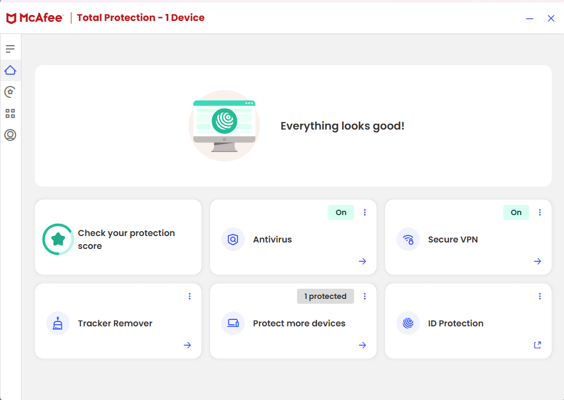Open the Antivirus options three-dot menu
Viewport: 564px width, 400px height.
365,212
